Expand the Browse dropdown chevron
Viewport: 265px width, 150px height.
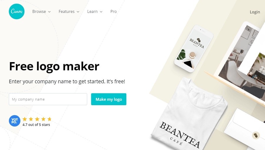[x=49, y=12]
